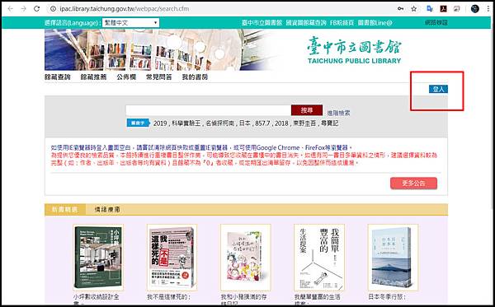Open the 館藏推薦 menu
Screen dimensions: 495x307
(93, 77)
